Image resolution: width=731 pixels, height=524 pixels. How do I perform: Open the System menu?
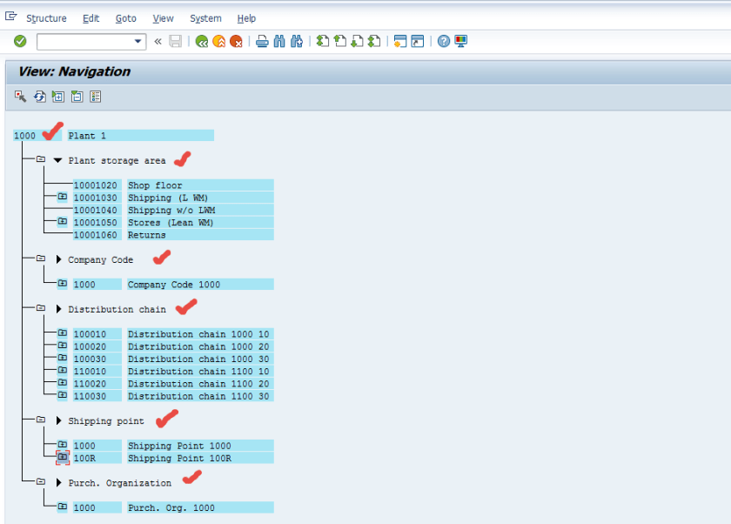pyautogui.click(x=205, y=18)
